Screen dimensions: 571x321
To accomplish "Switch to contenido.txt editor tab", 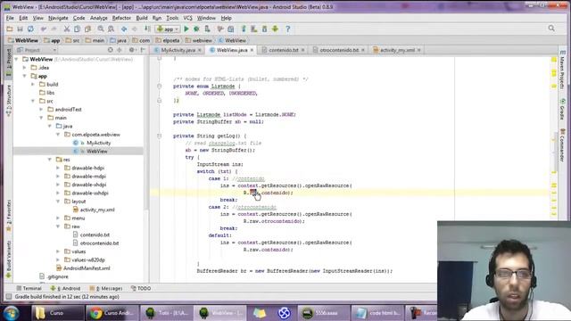I will (284, 50).
